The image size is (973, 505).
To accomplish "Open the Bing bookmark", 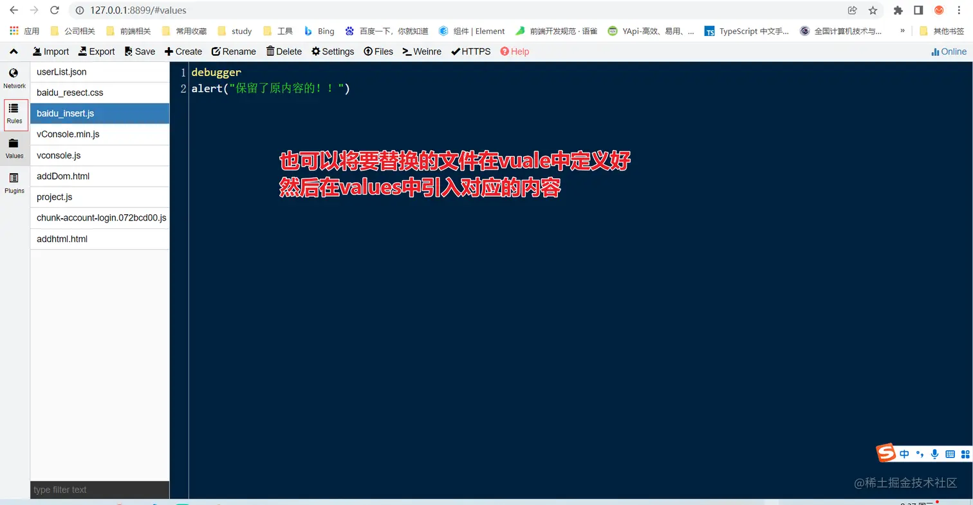I will pyautogui.click(x=319, y=31).
